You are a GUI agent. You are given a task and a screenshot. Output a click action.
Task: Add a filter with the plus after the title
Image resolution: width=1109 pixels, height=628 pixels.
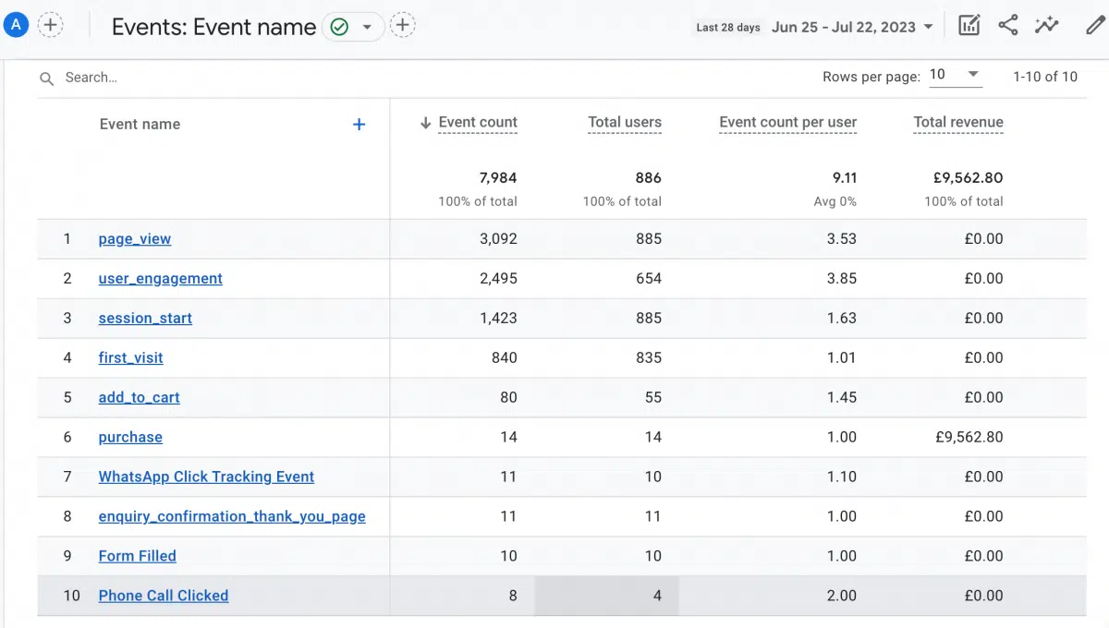[402, 26]
